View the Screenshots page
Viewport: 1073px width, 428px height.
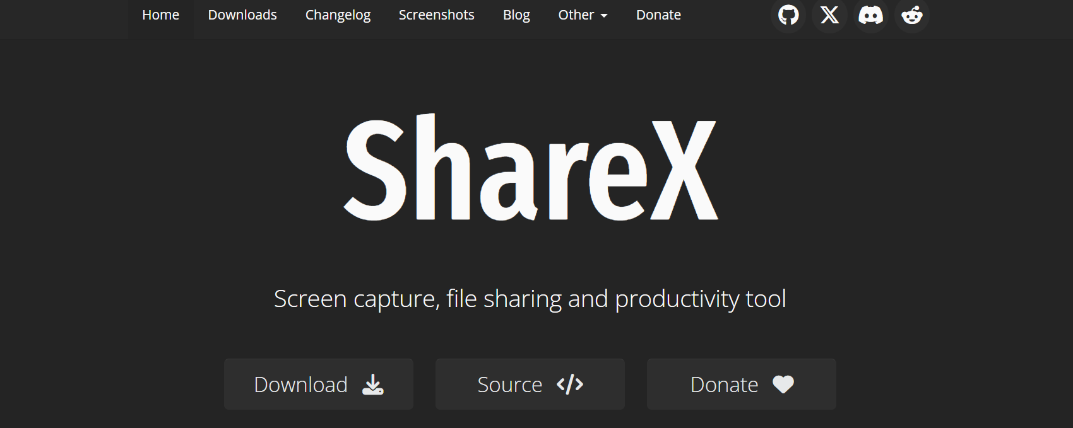[x=436, y=15]
